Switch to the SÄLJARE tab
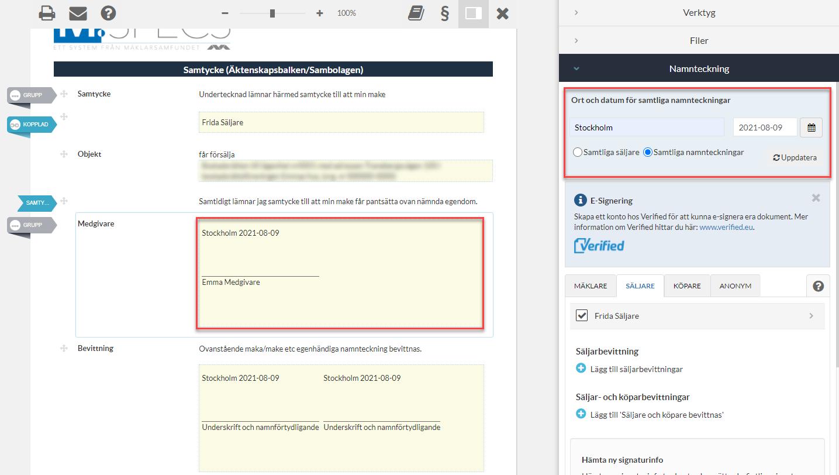This screenshot has width=839, height=475. pos(640,286)
